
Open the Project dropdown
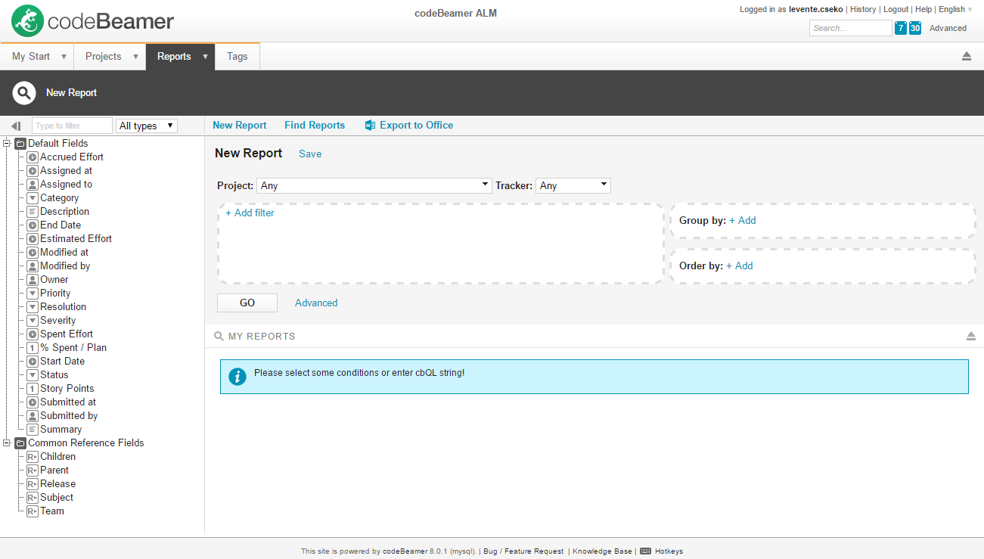pyautogui.click(x=374, y=185)
